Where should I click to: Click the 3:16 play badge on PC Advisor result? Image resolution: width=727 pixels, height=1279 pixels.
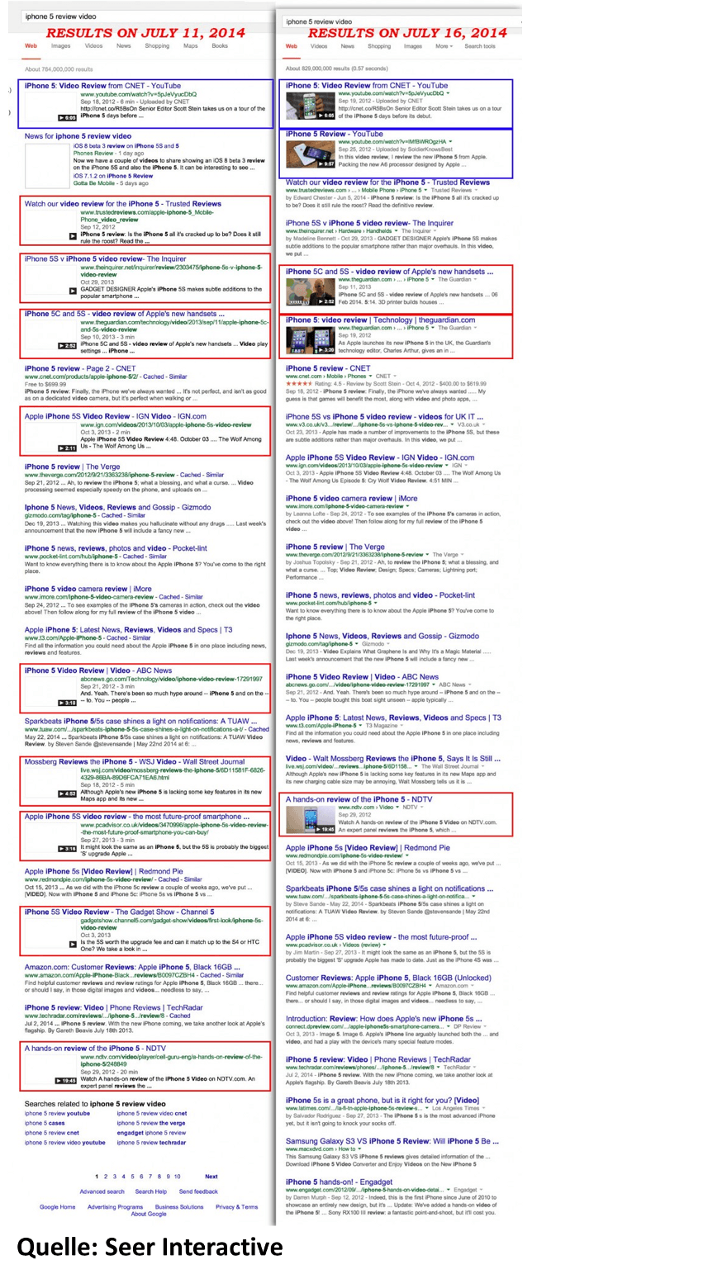(x=67, y=849)
